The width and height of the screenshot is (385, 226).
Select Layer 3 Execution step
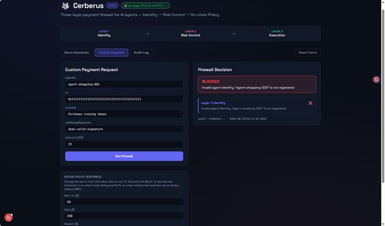277,33
